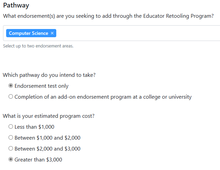Click the 'Between $1,000 and $2,000' label text
220x170 pixels.
(47, 138)
